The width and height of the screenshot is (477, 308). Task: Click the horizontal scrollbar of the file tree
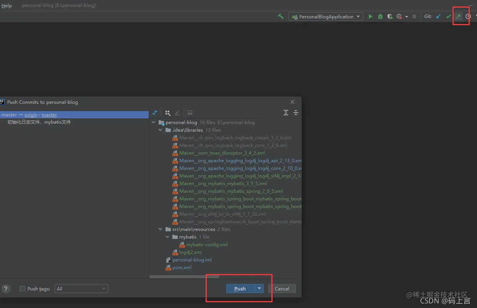184,276
